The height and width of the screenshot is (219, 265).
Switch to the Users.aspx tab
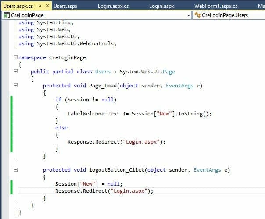pos(66,6)
